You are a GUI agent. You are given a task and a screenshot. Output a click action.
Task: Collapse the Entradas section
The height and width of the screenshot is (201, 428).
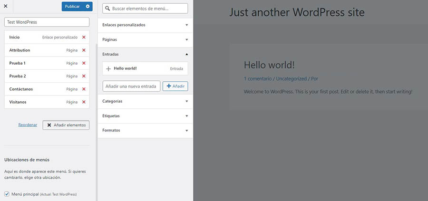point(186,54)
